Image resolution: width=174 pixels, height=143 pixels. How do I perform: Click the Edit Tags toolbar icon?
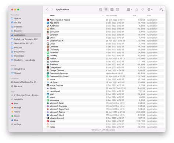pyautogui.click(x=142, y=10)
